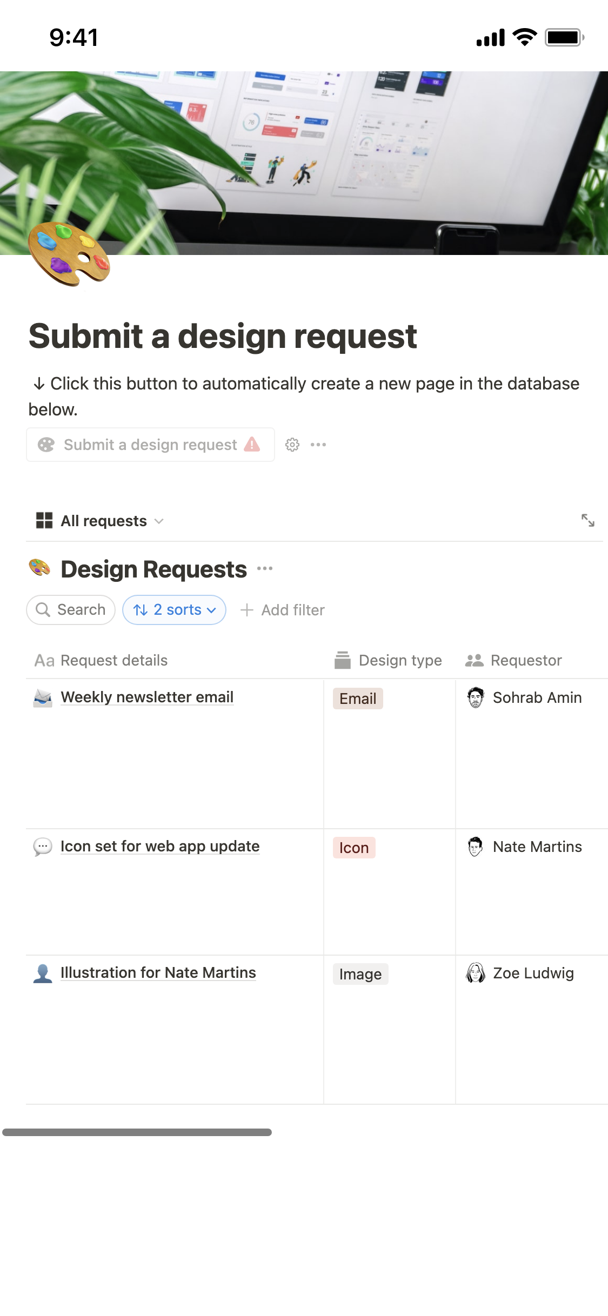Open Weekly newsletter email page
This screenshot has width=608, height=1316.
coord(147,697)
